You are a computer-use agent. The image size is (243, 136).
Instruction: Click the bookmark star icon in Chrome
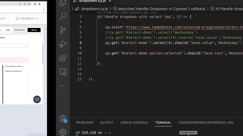pos(29,4)
